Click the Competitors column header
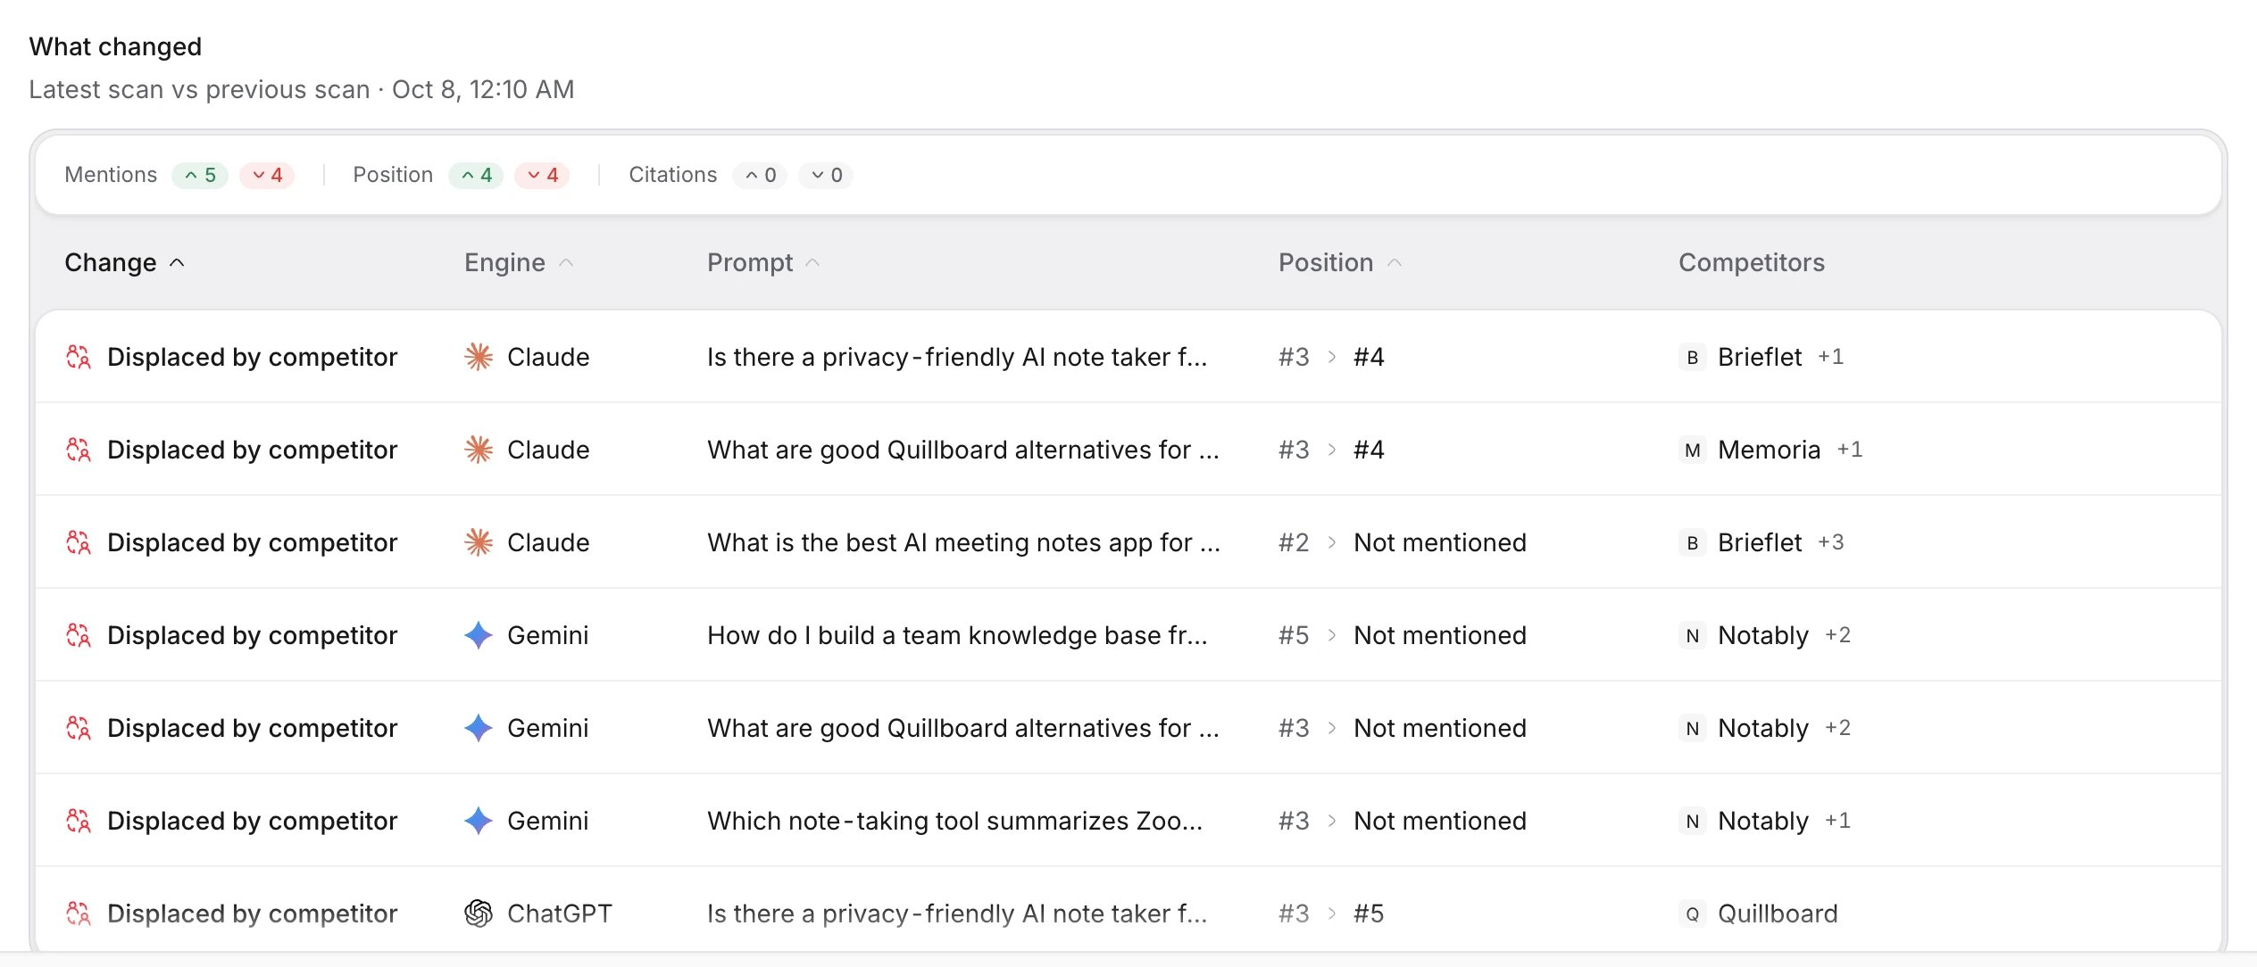Screen dimensions: 2257x967 pyautogui.click(x=1751, y=262)
